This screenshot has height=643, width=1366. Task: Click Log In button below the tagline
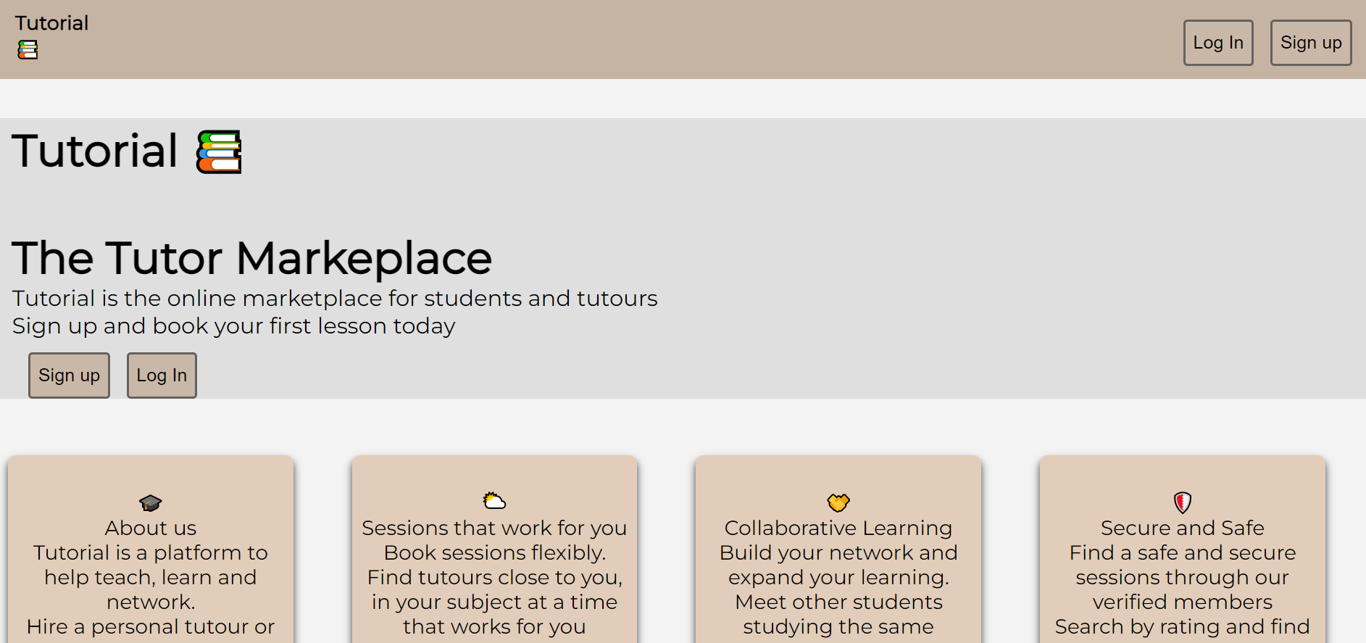(x=162, y=376)
